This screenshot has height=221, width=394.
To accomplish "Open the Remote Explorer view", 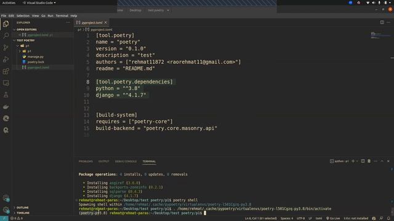I will click(x=6, y=83).
